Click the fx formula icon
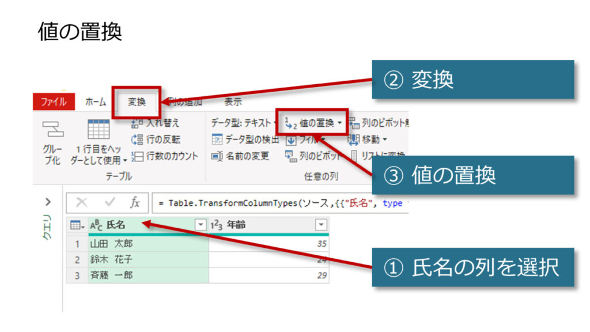 [135, 203]
